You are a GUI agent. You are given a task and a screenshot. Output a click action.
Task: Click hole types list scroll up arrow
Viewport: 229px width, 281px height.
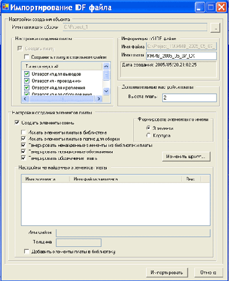click(106, 66)
